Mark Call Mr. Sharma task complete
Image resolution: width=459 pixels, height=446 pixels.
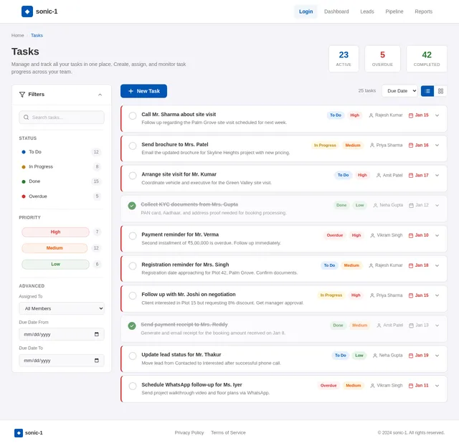(x=133, y=115)
